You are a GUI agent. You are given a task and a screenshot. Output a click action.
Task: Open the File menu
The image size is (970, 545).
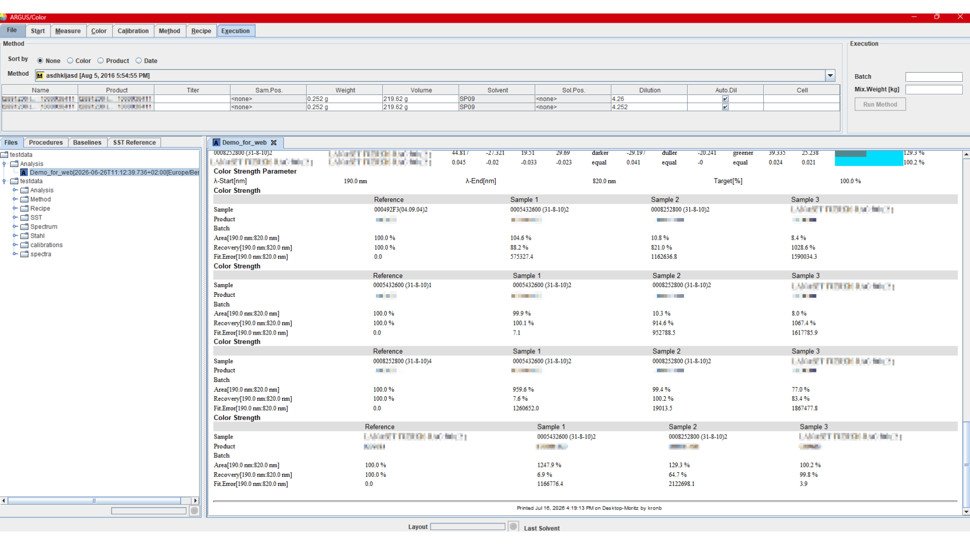click(12, 30)
